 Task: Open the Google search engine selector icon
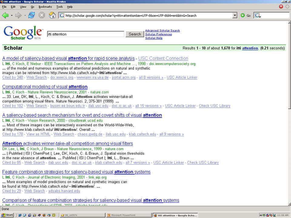[x=258, y=15]
